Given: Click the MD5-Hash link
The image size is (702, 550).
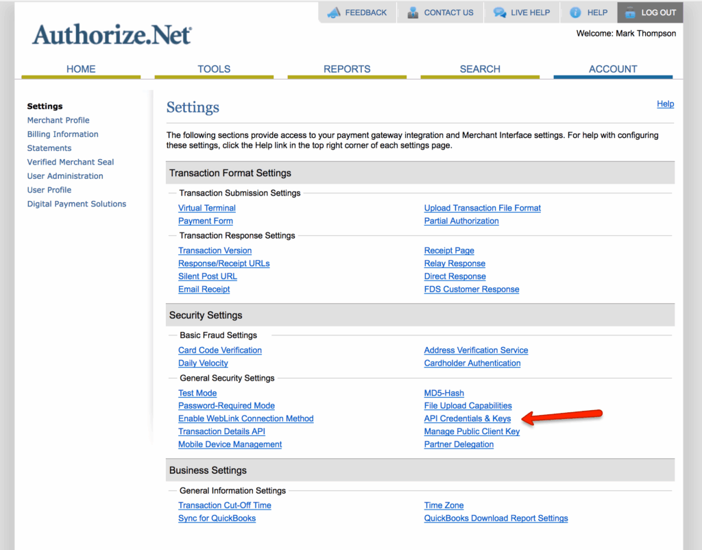Looking at the screenshot, I should coord(444,393).
